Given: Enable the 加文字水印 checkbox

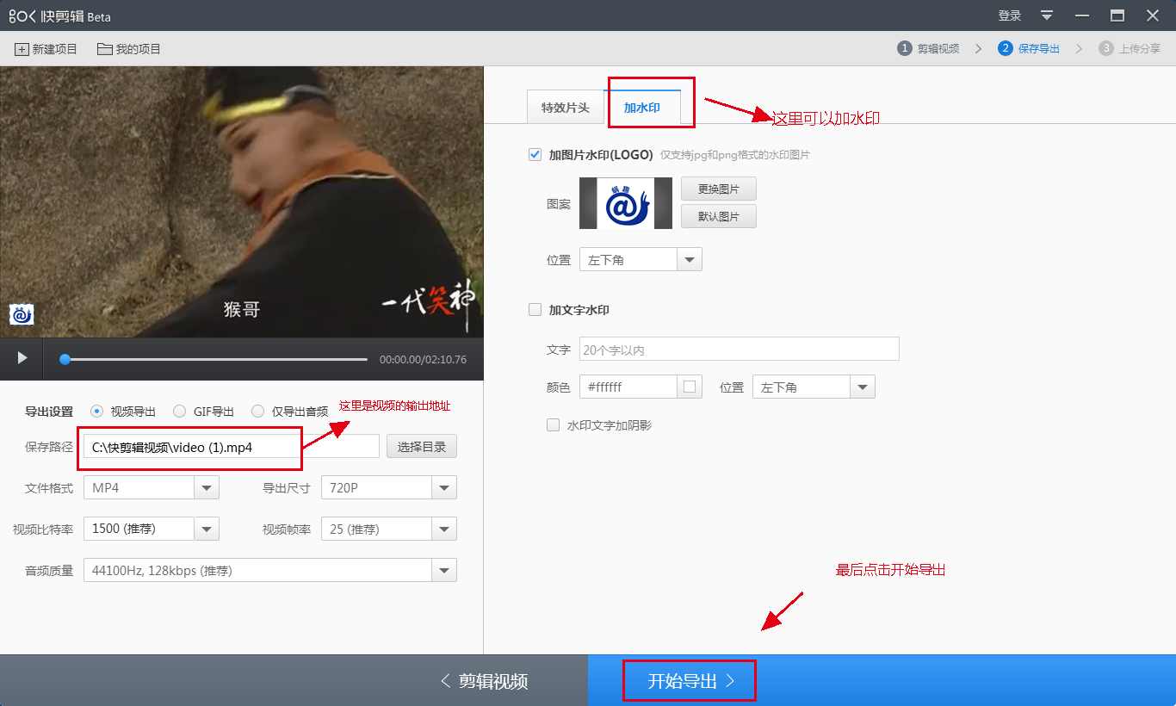Looking at the screenshot, I should tap(535, 310).
